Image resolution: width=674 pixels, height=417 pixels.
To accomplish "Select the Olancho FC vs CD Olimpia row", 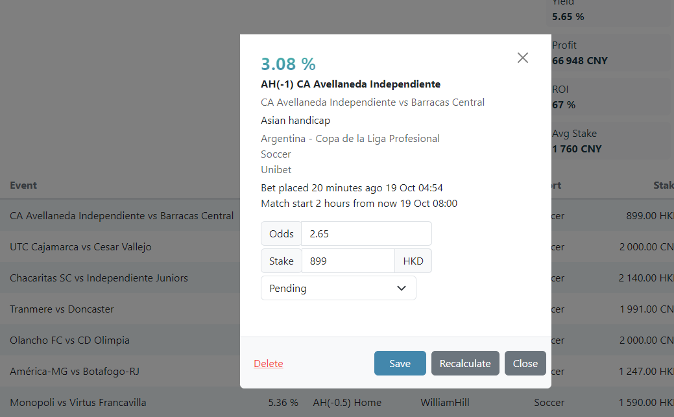I will point(337,340).
